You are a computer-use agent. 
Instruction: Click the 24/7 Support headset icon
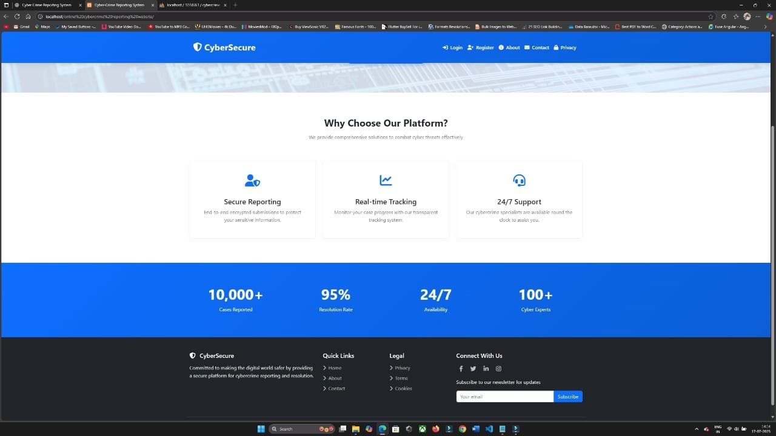(x=519, y=180)
